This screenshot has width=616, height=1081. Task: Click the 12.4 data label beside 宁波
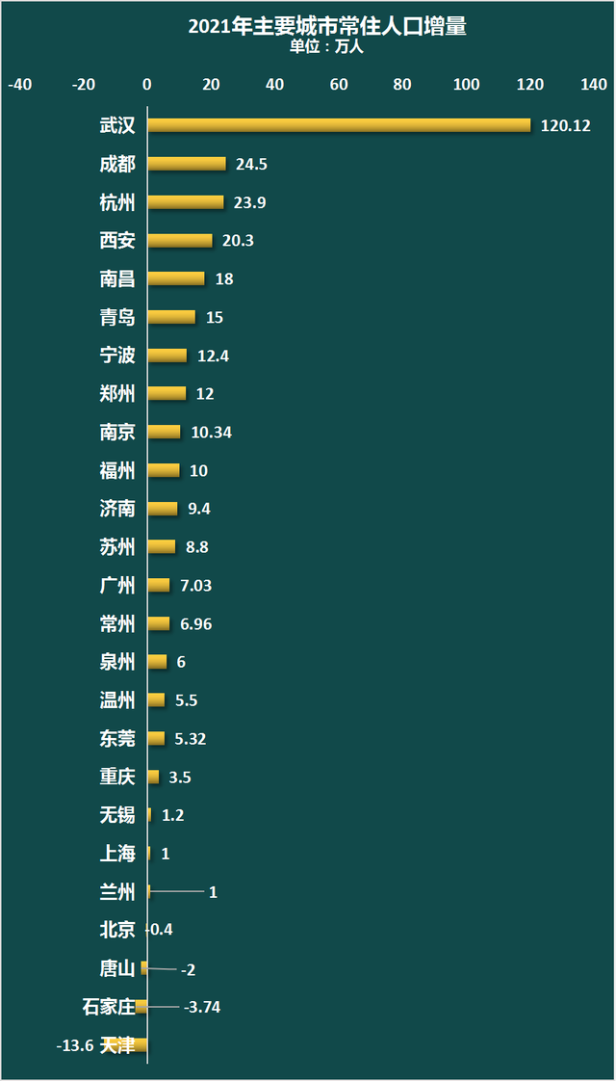[x=212, y=356]
